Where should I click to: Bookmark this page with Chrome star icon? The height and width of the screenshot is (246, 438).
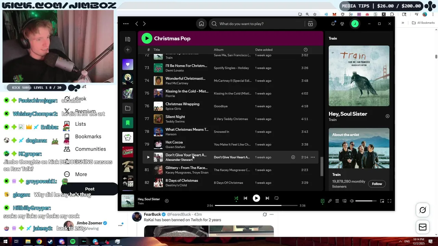tap(315, 14)
